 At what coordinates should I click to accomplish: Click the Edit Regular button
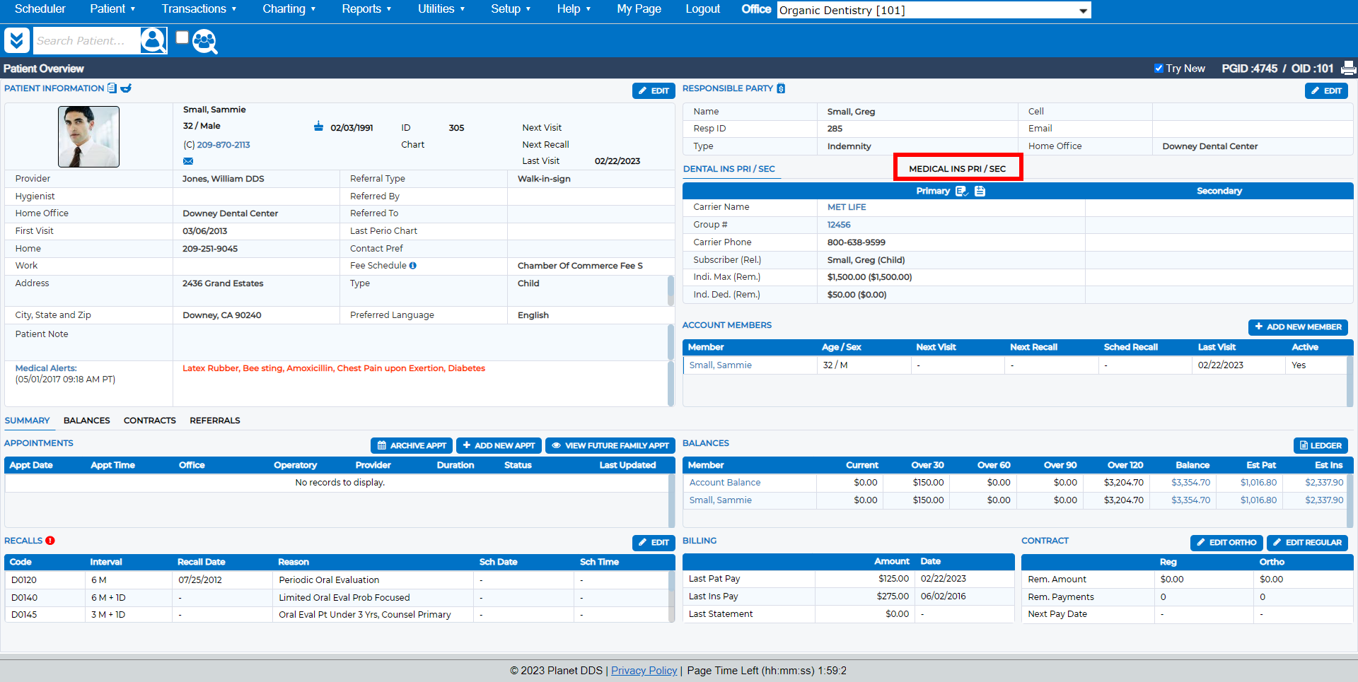(1306, 543)
